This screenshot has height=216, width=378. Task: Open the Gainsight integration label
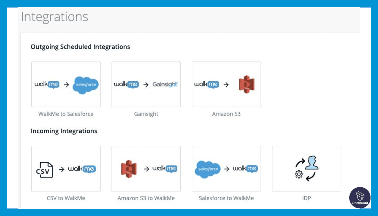(146, 114)
